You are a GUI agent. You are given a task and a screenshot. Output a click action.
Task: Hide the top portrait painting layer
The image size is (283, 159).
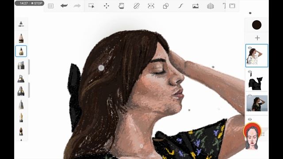(x=250, y=48)
